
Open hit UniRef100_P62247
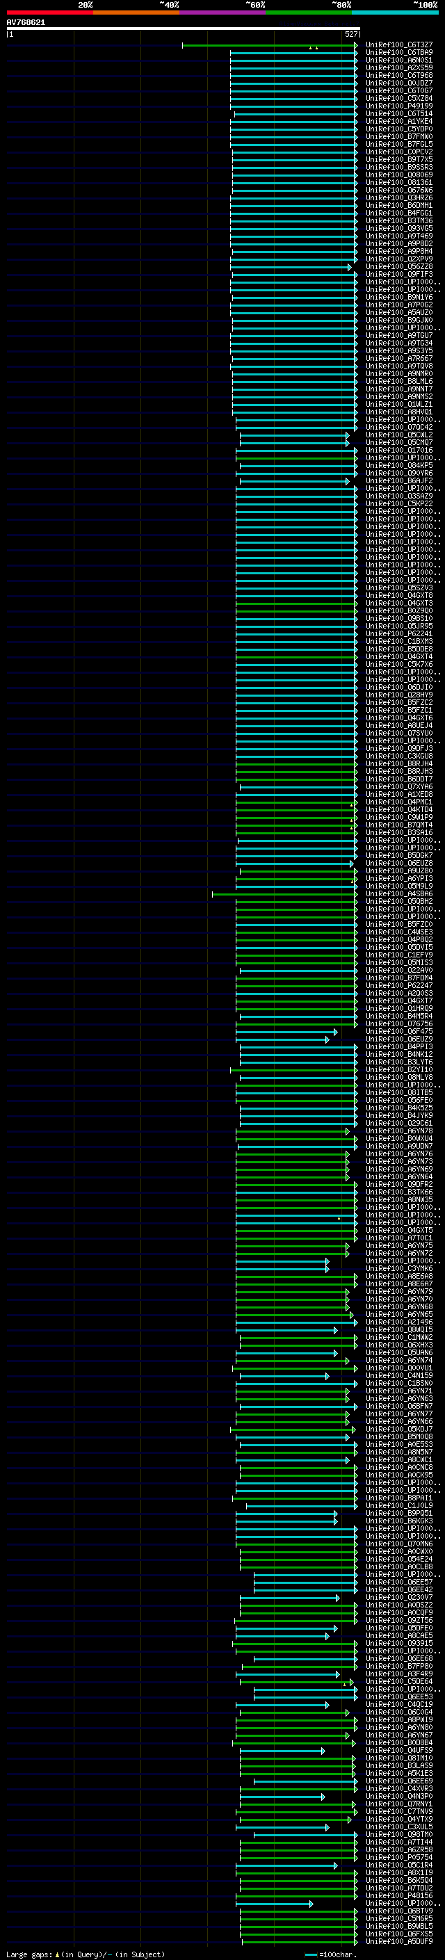(399, 985)
